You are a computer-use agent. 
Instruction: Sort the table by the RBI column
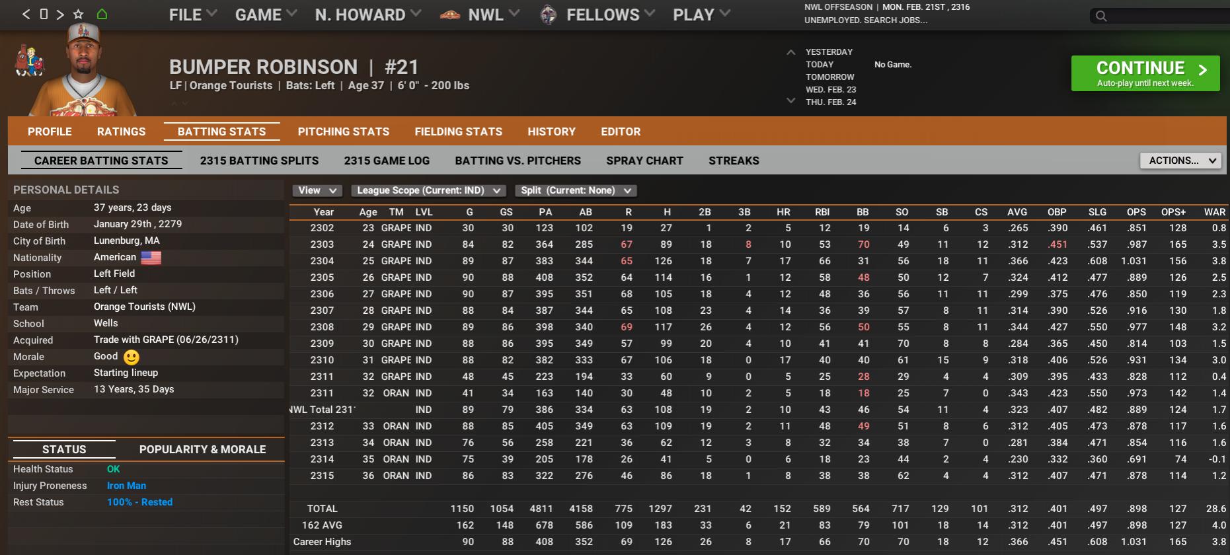coord(822,212)
